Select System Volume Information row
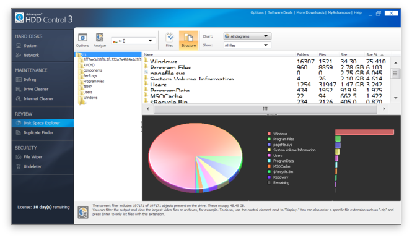The image size is (412, 238). click(x=266, y=79)
